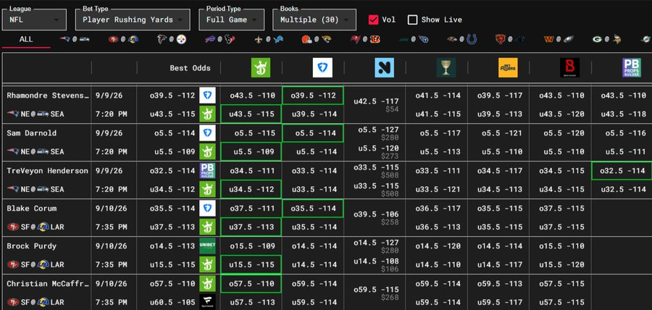Click the red B Bovada sportsbook header logo
This screenshot has height=310, width=652.
point(569,67)
